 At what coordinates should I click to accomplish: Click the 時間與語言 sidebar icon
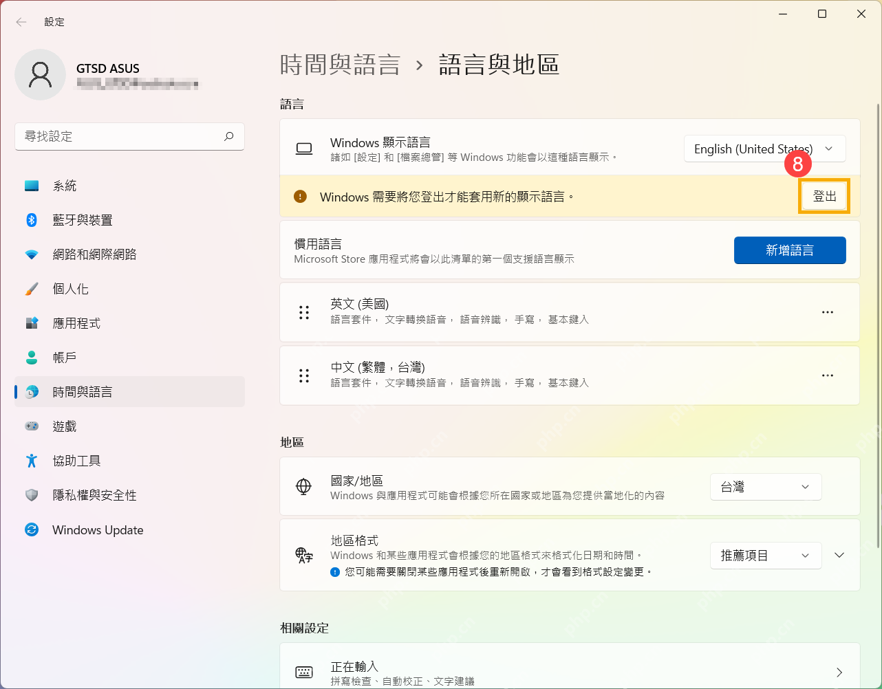[32, 392]
